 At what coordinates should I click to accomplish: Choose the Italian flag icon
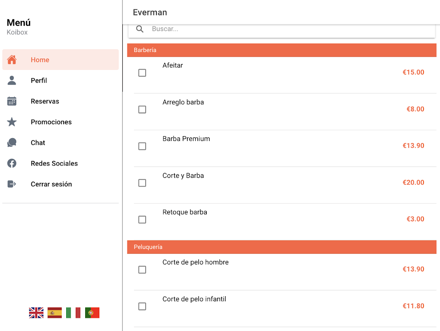(x=73, y=313)
